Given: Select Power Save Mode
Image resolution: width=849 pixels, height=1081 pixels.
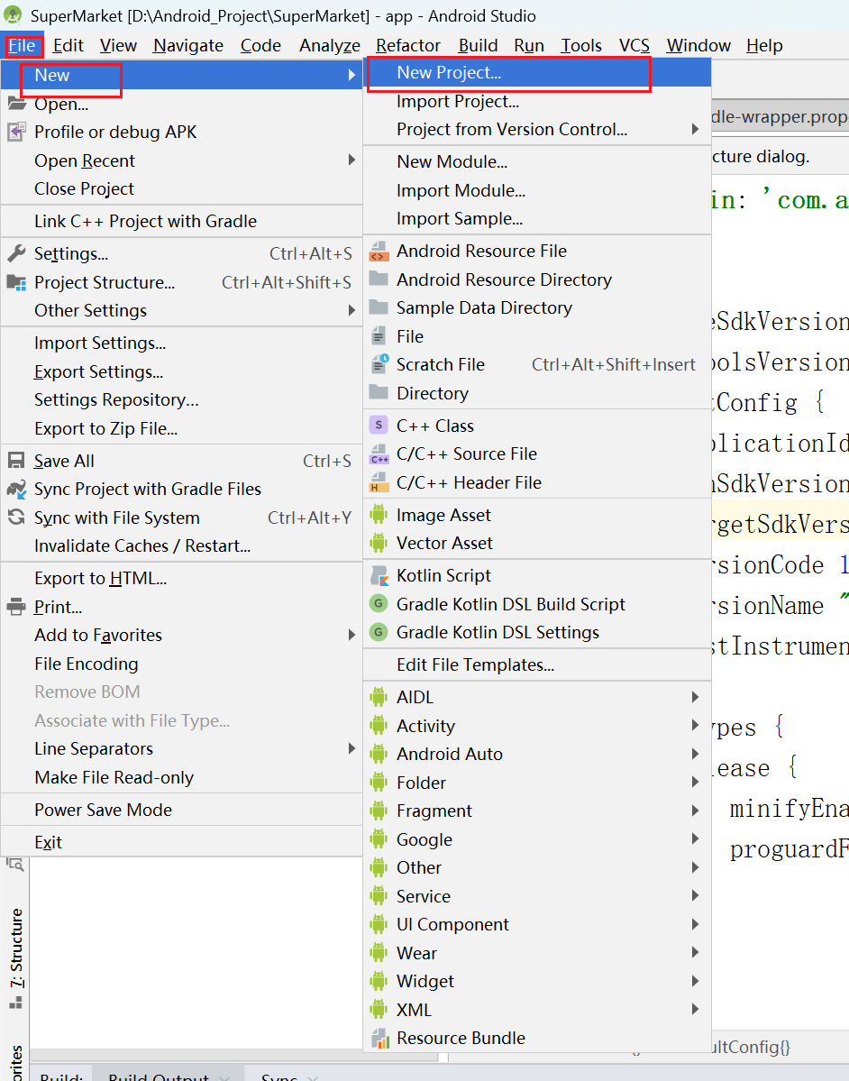Looking at the screenshot, I should pos(182,810).
